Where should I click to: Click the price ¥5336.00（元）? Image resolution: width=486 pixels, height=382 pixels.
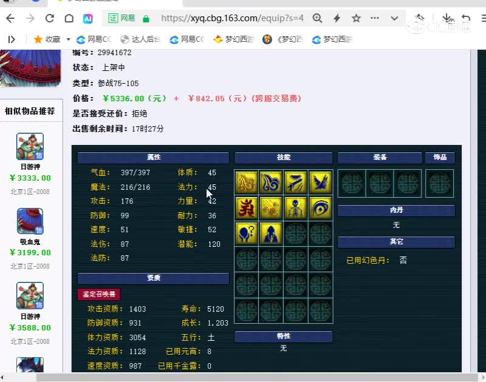coord(134,99)
